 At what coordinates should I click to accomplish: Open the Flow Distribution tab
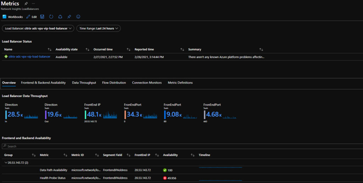[x=114, y=83]
